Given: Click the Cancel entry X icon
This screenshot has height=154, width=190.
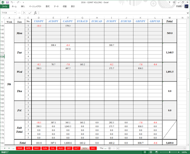Looking at the screenshot, I should 24,13.
